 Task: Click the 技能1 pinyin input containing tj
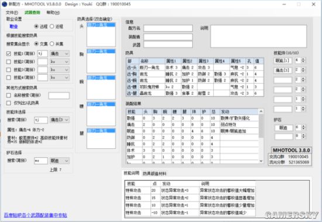43,54
